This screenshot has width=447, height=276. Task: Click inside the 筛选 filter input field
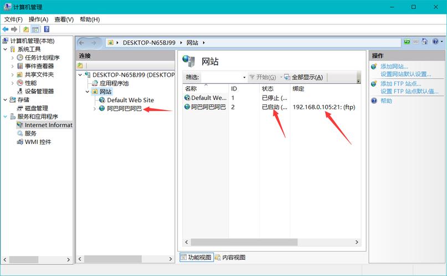tap(222, 77)
